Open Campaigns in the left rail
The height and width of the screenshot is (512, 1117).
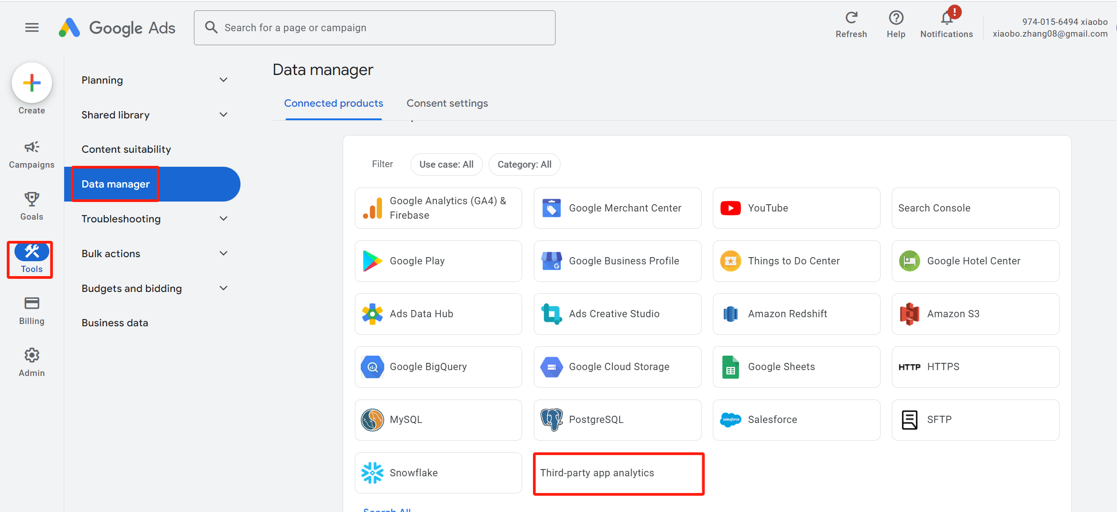[32, 155]
